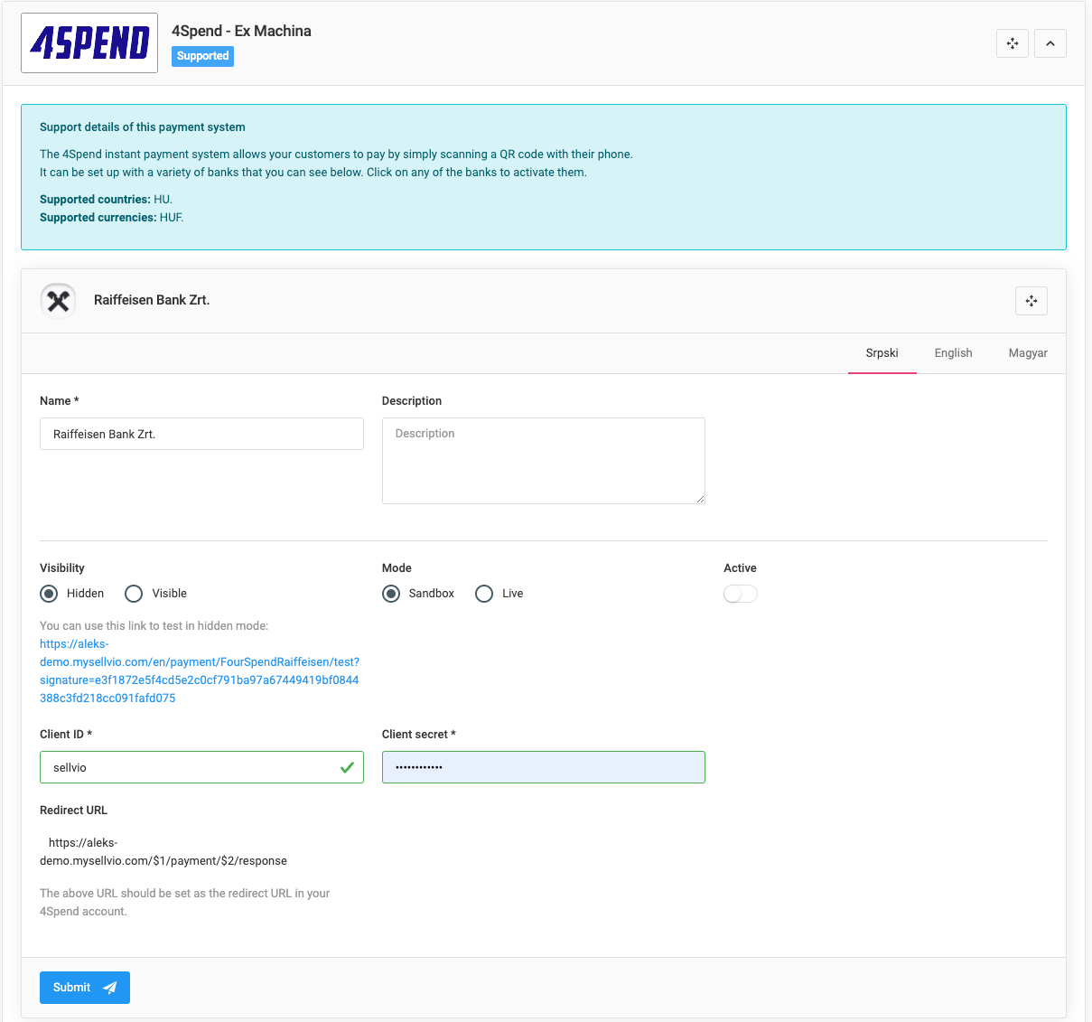Click the paper plane icon on Submit
1092x1022 pixels.
coord(108,987)
